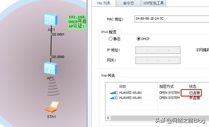Click the GE 0/0/1 port indicator
Screen dimensions: 209x127
click(x=51, y=34)
